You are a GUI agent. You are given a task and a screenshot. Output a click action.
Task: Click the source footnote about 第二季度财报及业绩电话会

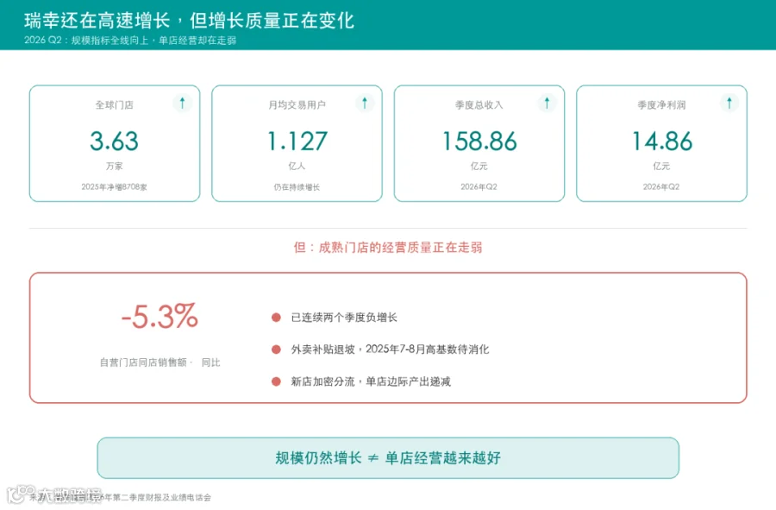click(120, 497)
